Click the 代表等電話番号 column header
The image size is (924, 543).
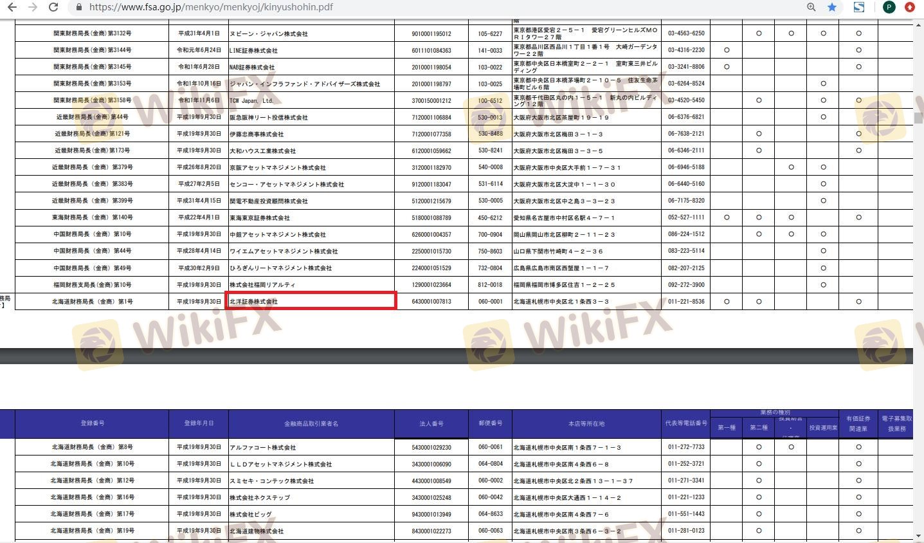click(x=686, y=423)
